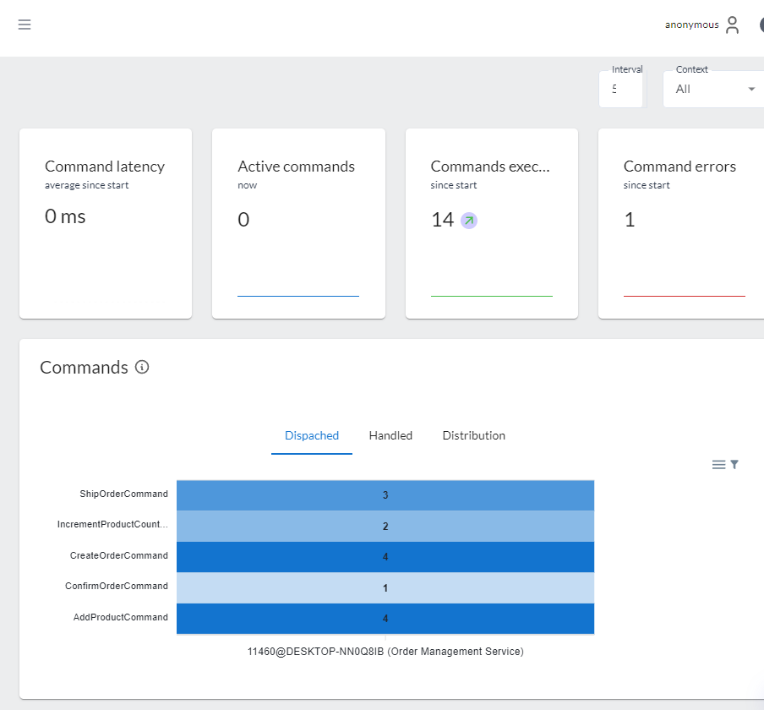Image resolution: width=764 pixels, height=710 pixels.
Task: Switch to the Handled tab
Action: tap(390, 435)
